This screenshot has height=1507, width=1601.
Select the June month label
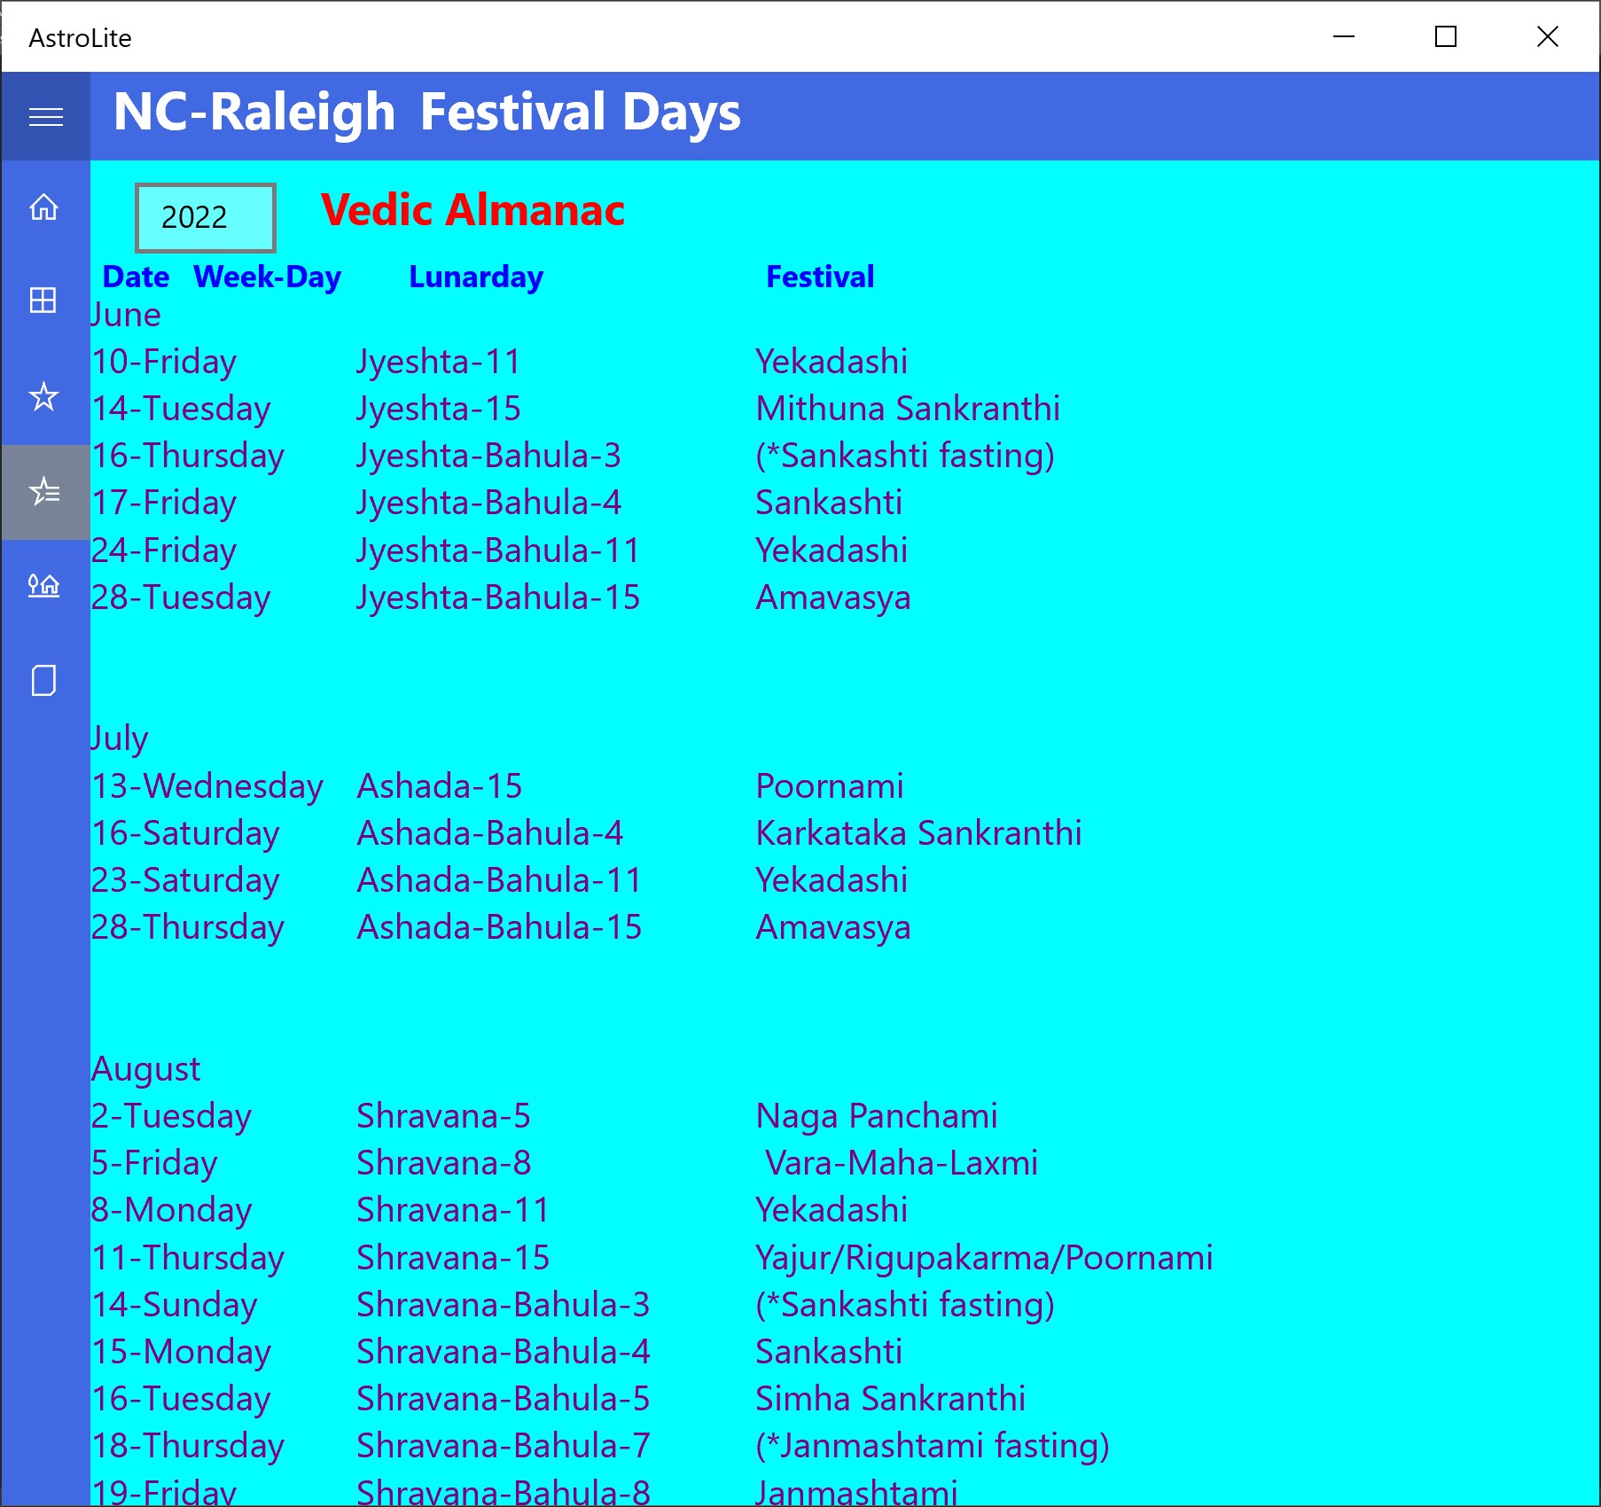(x=126, y=315)
